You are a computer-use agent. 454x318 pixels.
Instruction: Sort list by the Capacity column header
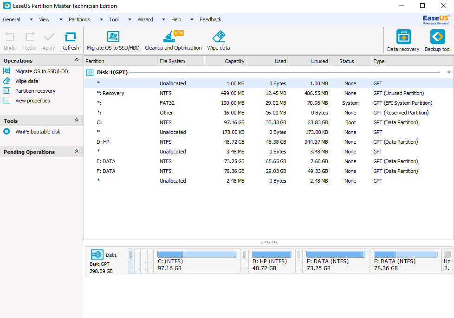coord(225,61)
